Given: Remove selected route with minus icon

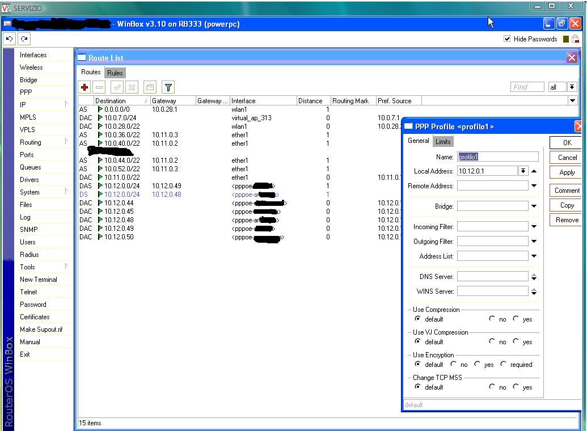Looking at the screenshot, I should pyautogui.click(x=99, y=87).
